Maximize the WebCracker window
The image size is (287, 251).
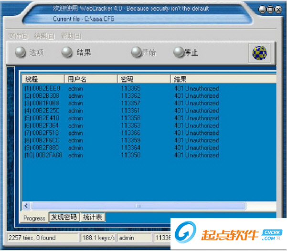270,10
